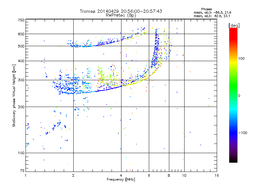
Task: Click the y-axis tick label '600'
Action: click(21, 34)
